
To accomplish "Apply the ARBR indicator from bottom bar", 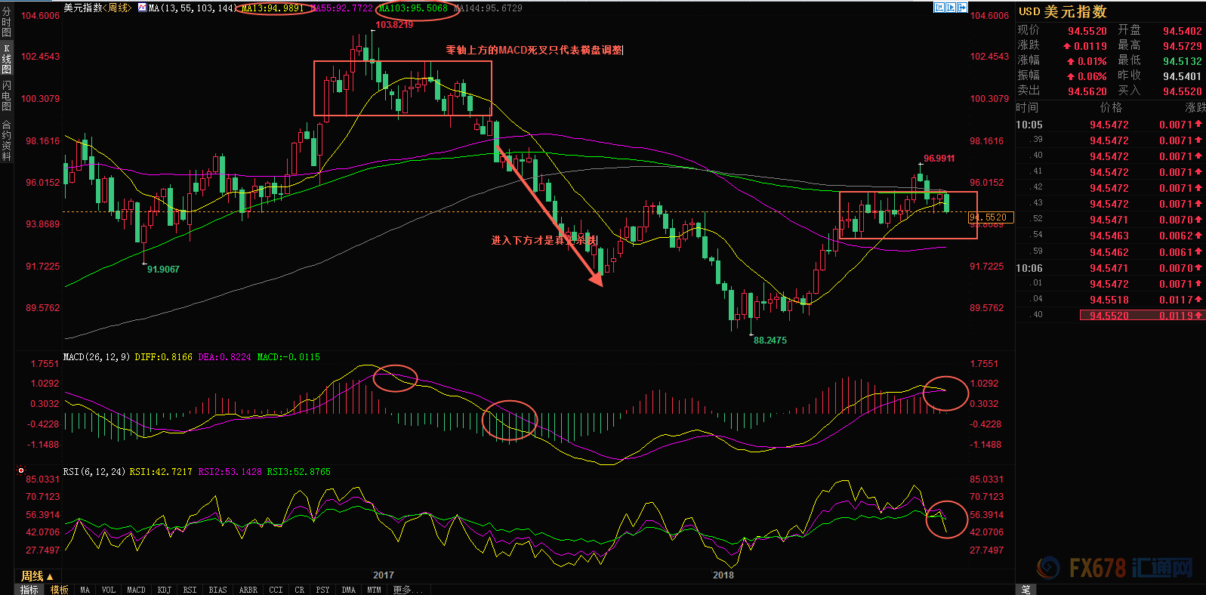I will tap(248, 590).
